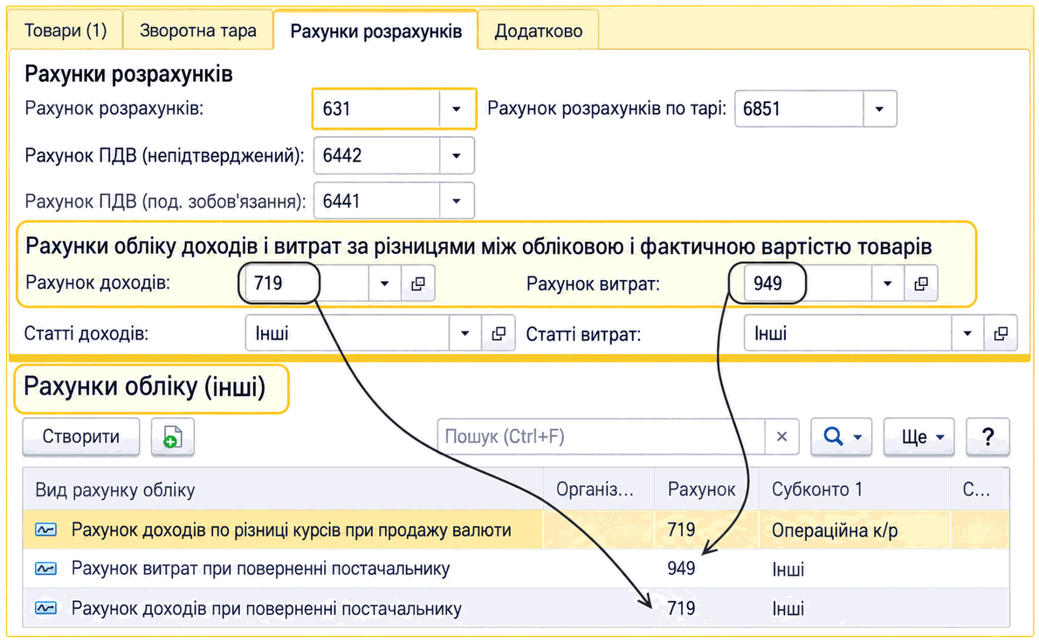Expand the Рахунок витрат 949 dropdown arrow
This screenshot has height=643, width=1039.
tap(887, 284)
